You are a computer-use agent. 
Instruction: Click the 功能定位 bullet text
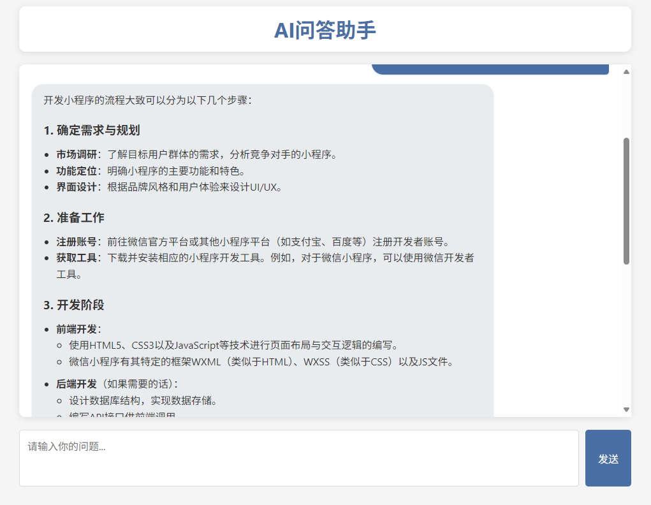coord(152,171)
